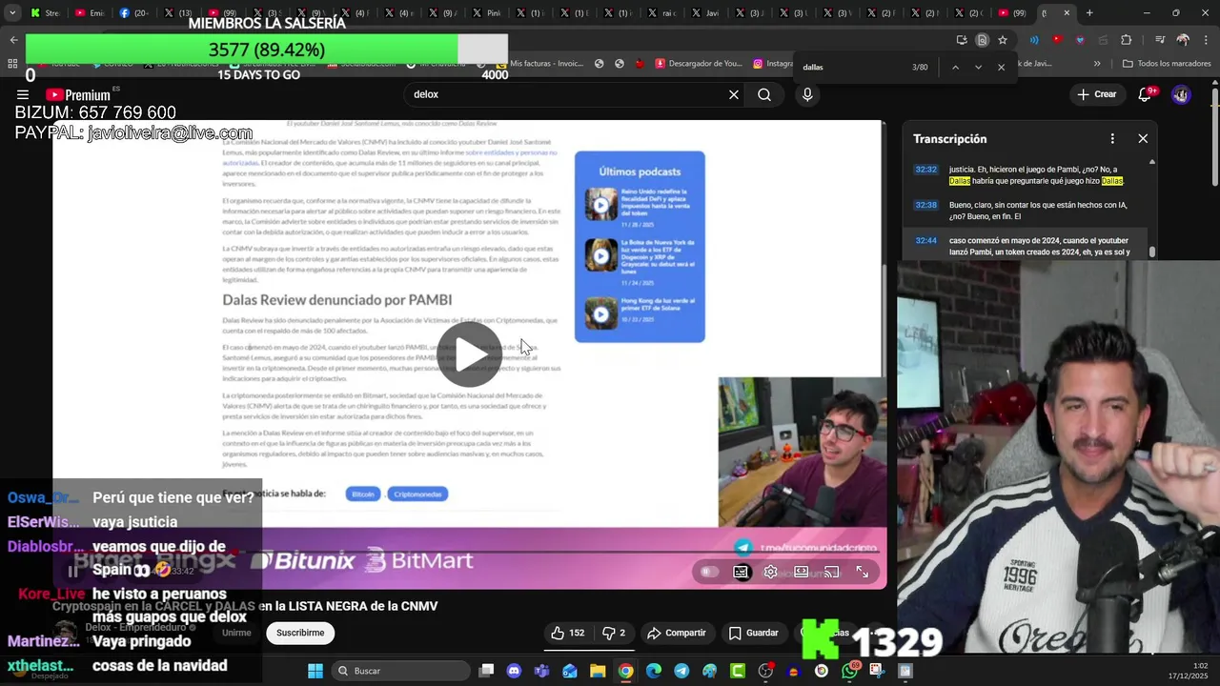Go to previous find-in-page match
This screenshot has width=1220, height=686.
click(x=955, y=67)
